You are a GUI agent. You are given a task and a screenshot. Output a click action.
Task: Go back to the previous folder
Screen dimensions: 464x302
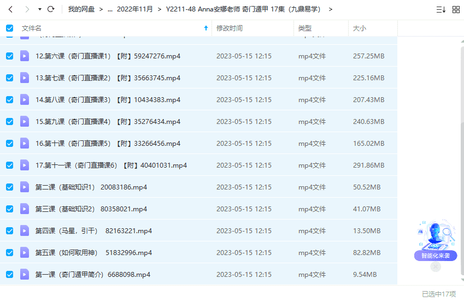tap(10, 9)
